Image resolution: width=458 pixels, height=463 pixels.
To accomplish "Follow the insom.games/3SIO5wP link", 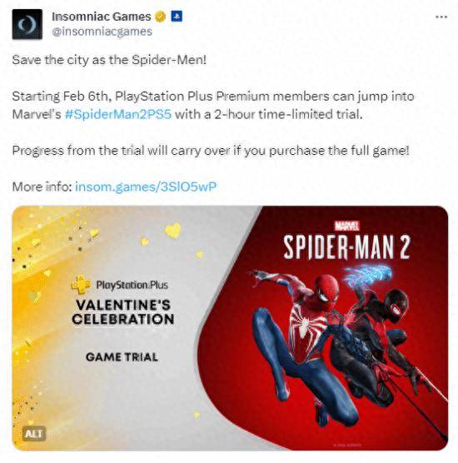I will click(x=146, y=187).
